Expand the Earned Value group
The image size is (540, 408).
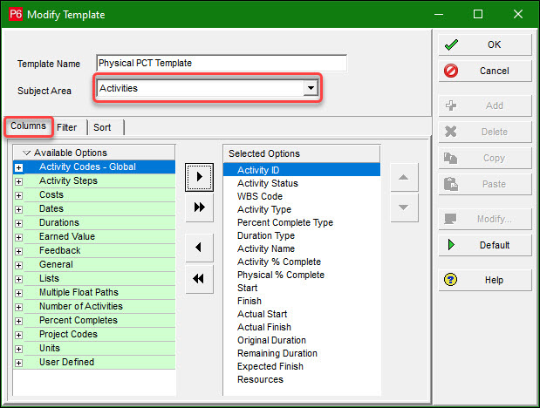(x=19, y=237)
